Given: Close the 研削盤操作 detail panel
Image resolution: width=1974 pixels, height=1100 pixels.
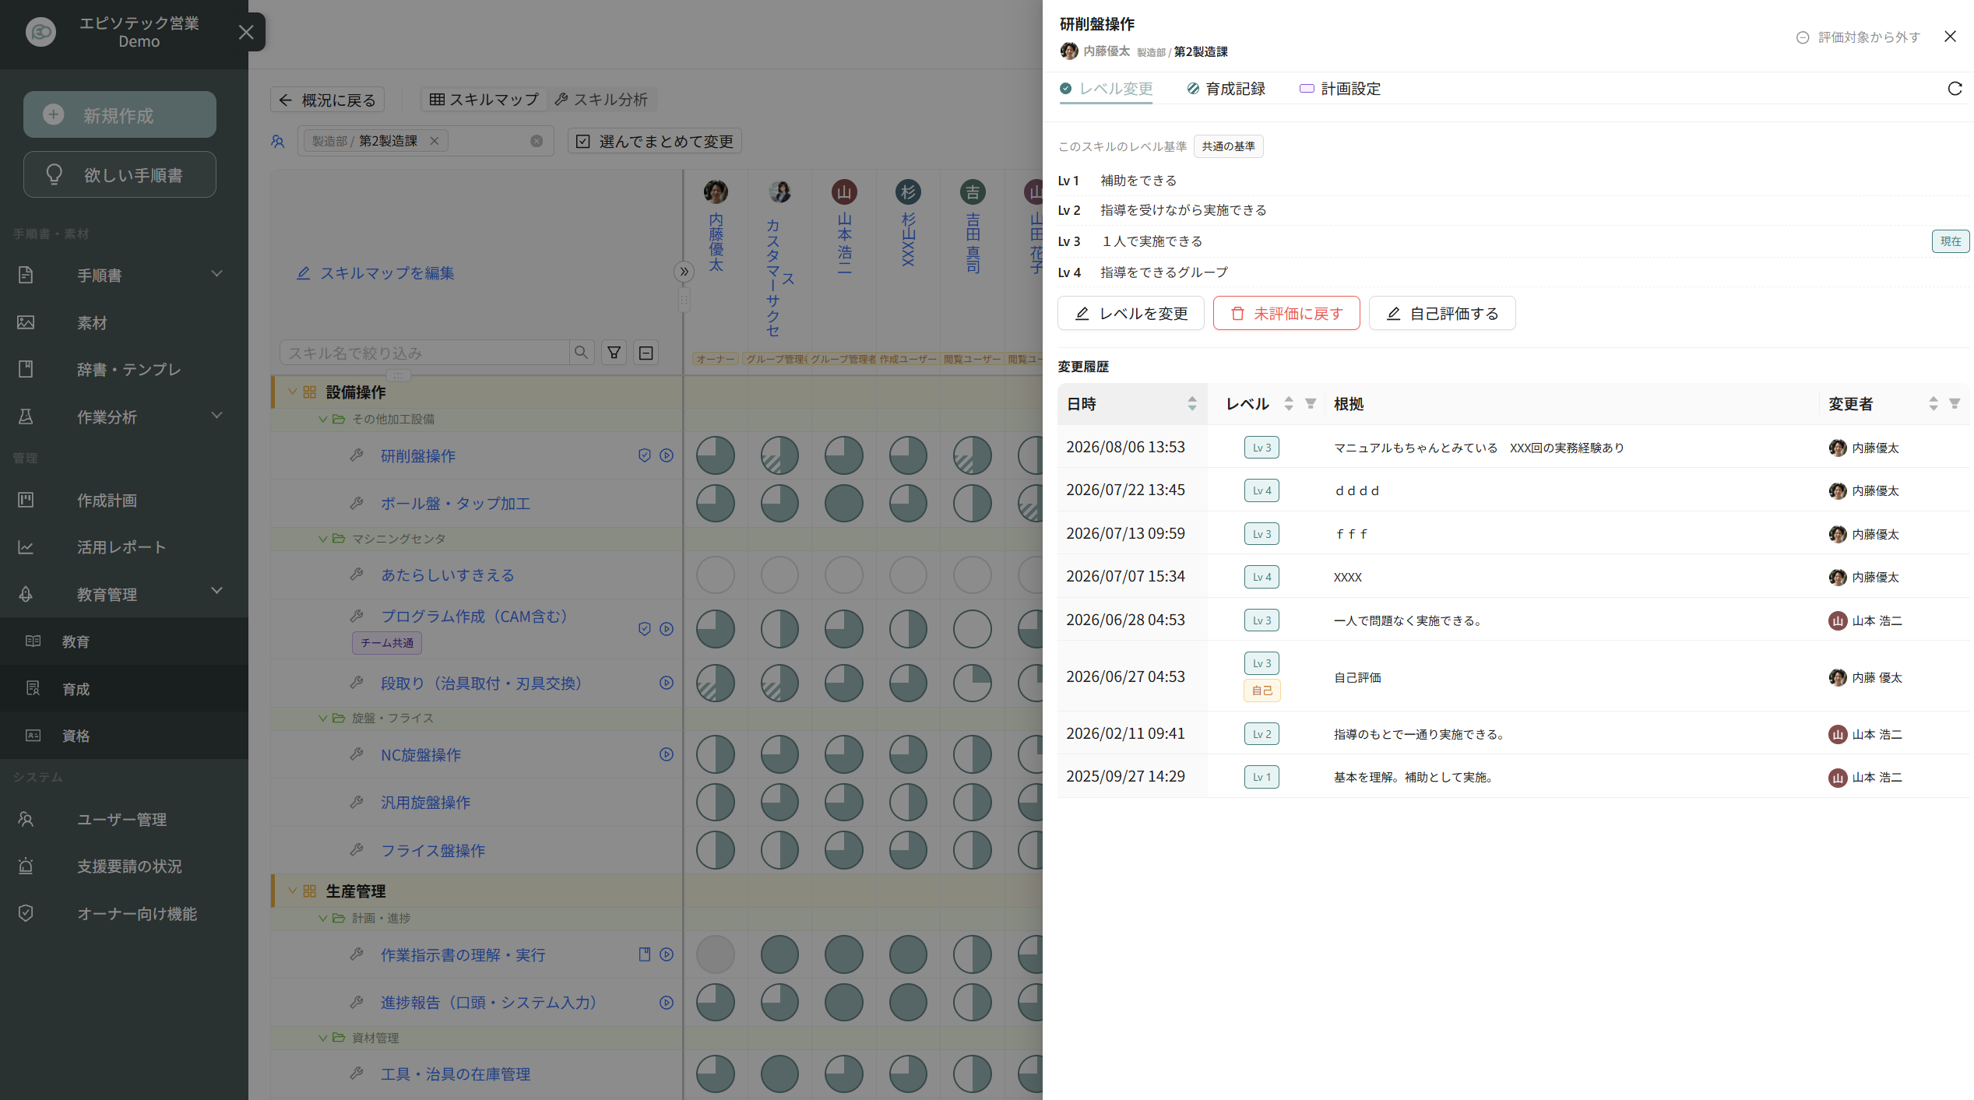Looking at the screenshot, I should click(1950, 37).
